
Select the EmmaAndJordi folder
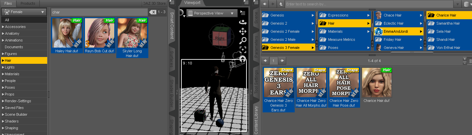(399, 31)
